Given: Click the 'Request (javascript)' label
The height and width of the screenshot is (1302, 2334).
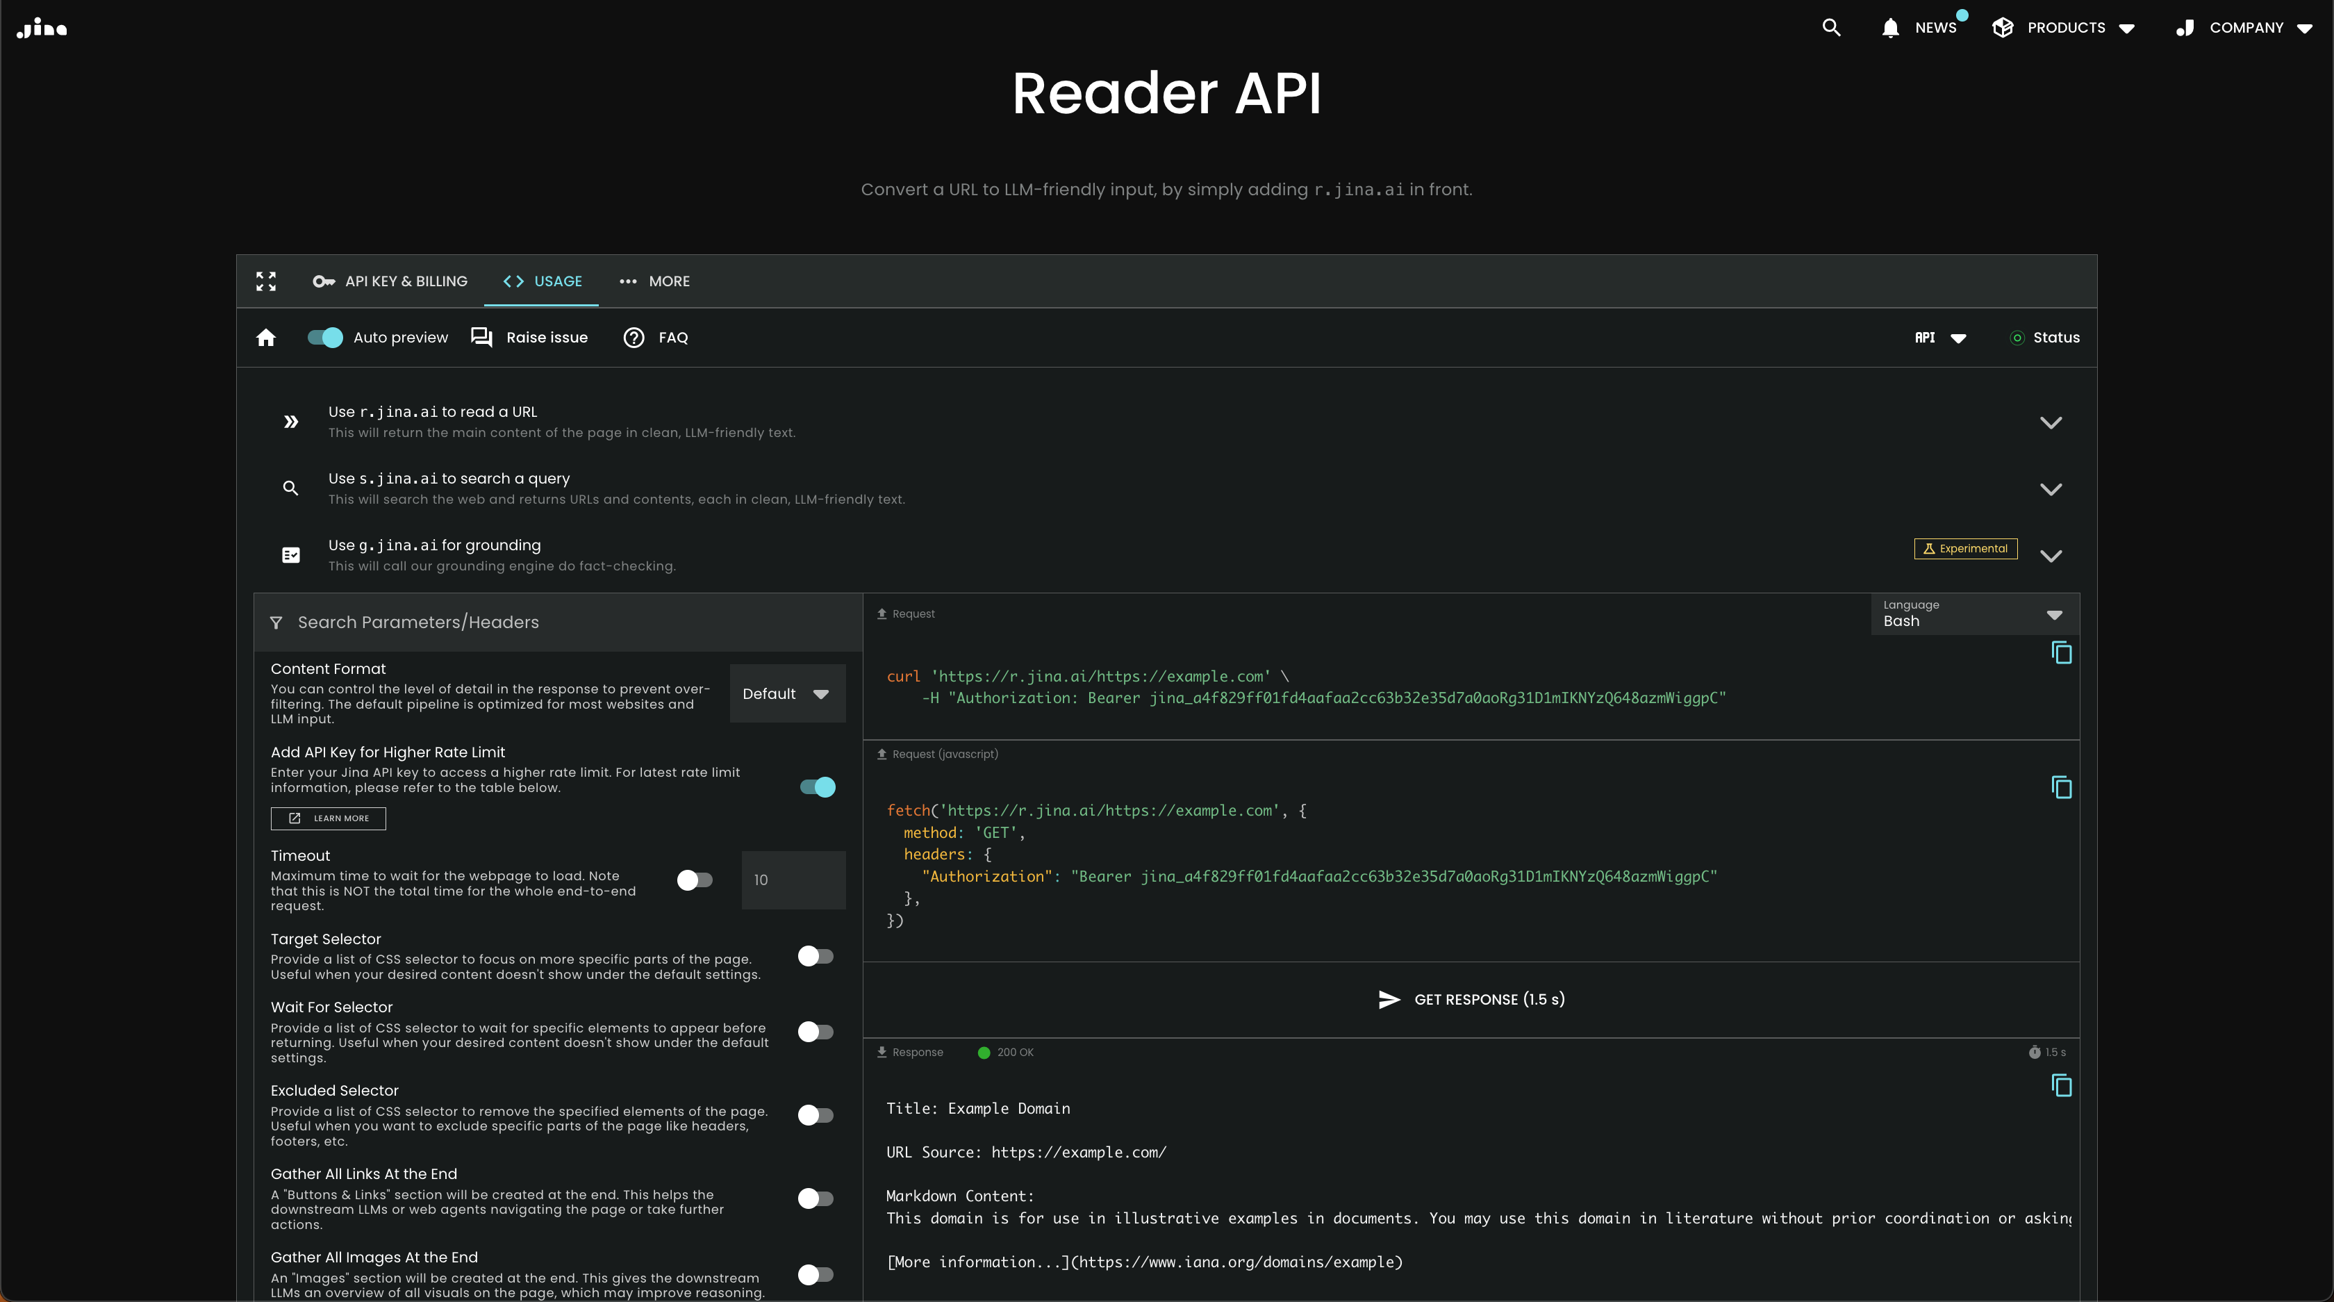Looking at the screenshot, I should coord(945,754).
